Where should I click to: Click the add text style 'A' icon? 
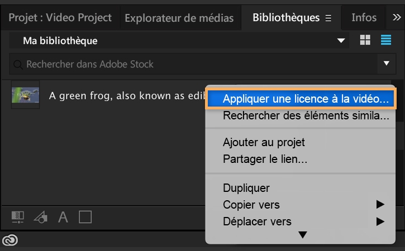pos(63,216)
